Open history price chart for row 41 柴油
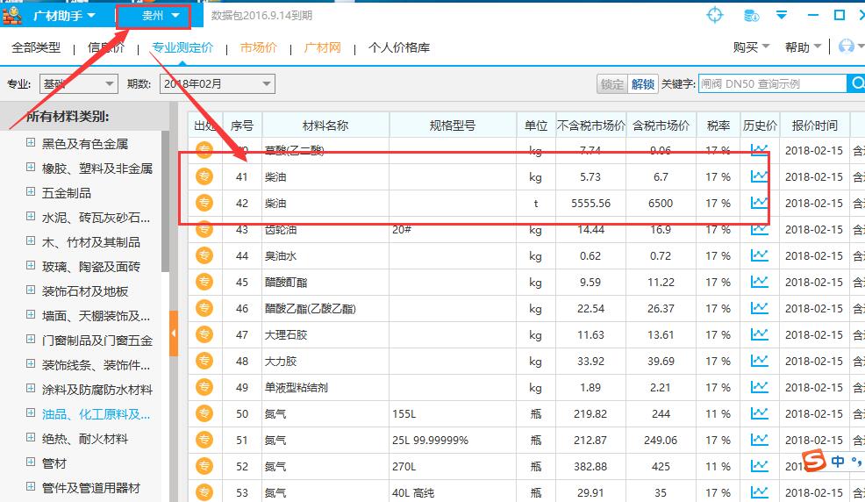The image size is (865, 502). pyautogui.click(x=759, y=176)
